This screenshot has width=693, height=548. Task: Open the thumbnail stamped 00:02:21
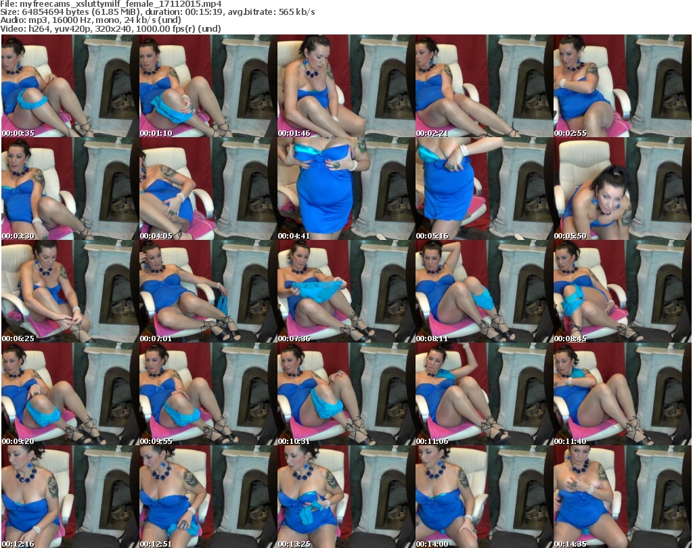tap(484, 86)
